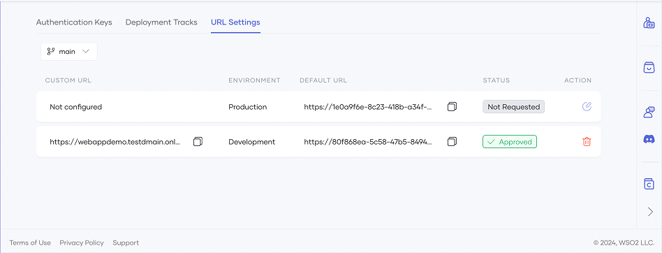Screen dimensions: 662x253
Task: Click the Production environment cell
Action: click(248, 107)
